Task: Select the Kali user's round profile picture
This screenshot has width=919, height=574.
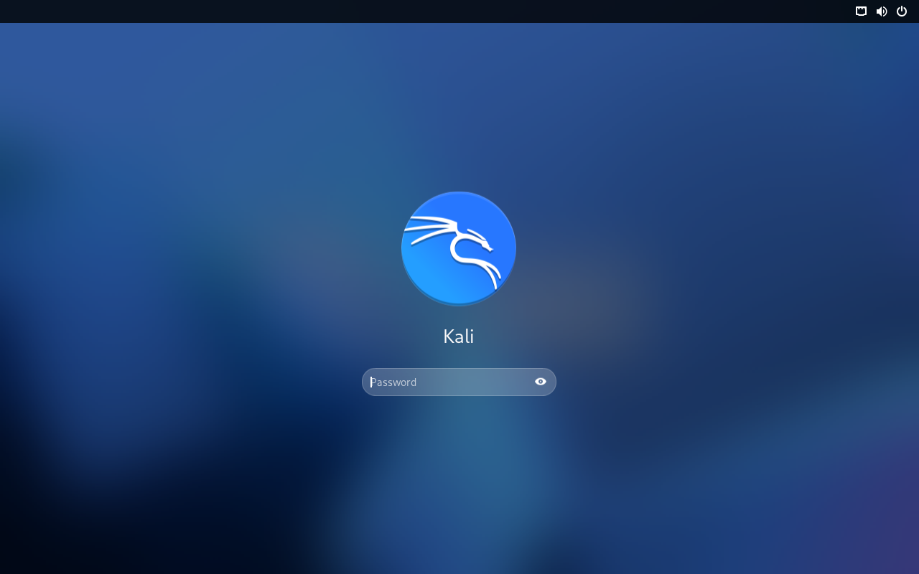Action: click(x=459, y=248)
